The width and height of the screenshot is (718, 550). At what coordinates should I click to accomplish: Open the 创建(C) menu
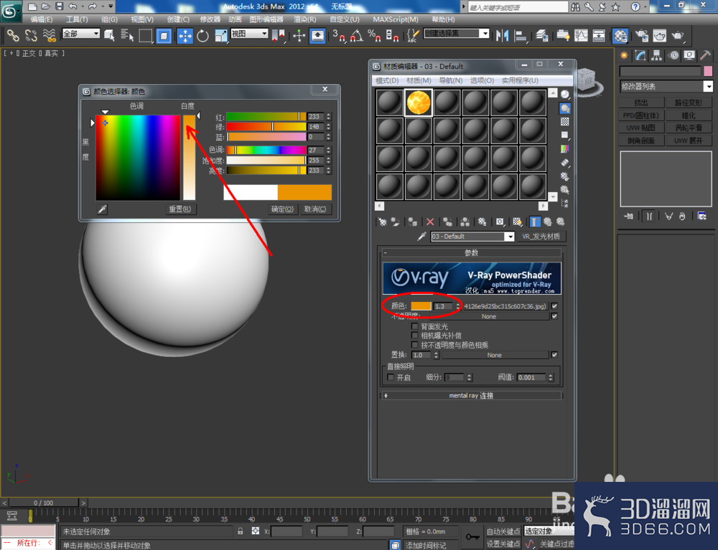pyautogui.click(x=178, y=19)
